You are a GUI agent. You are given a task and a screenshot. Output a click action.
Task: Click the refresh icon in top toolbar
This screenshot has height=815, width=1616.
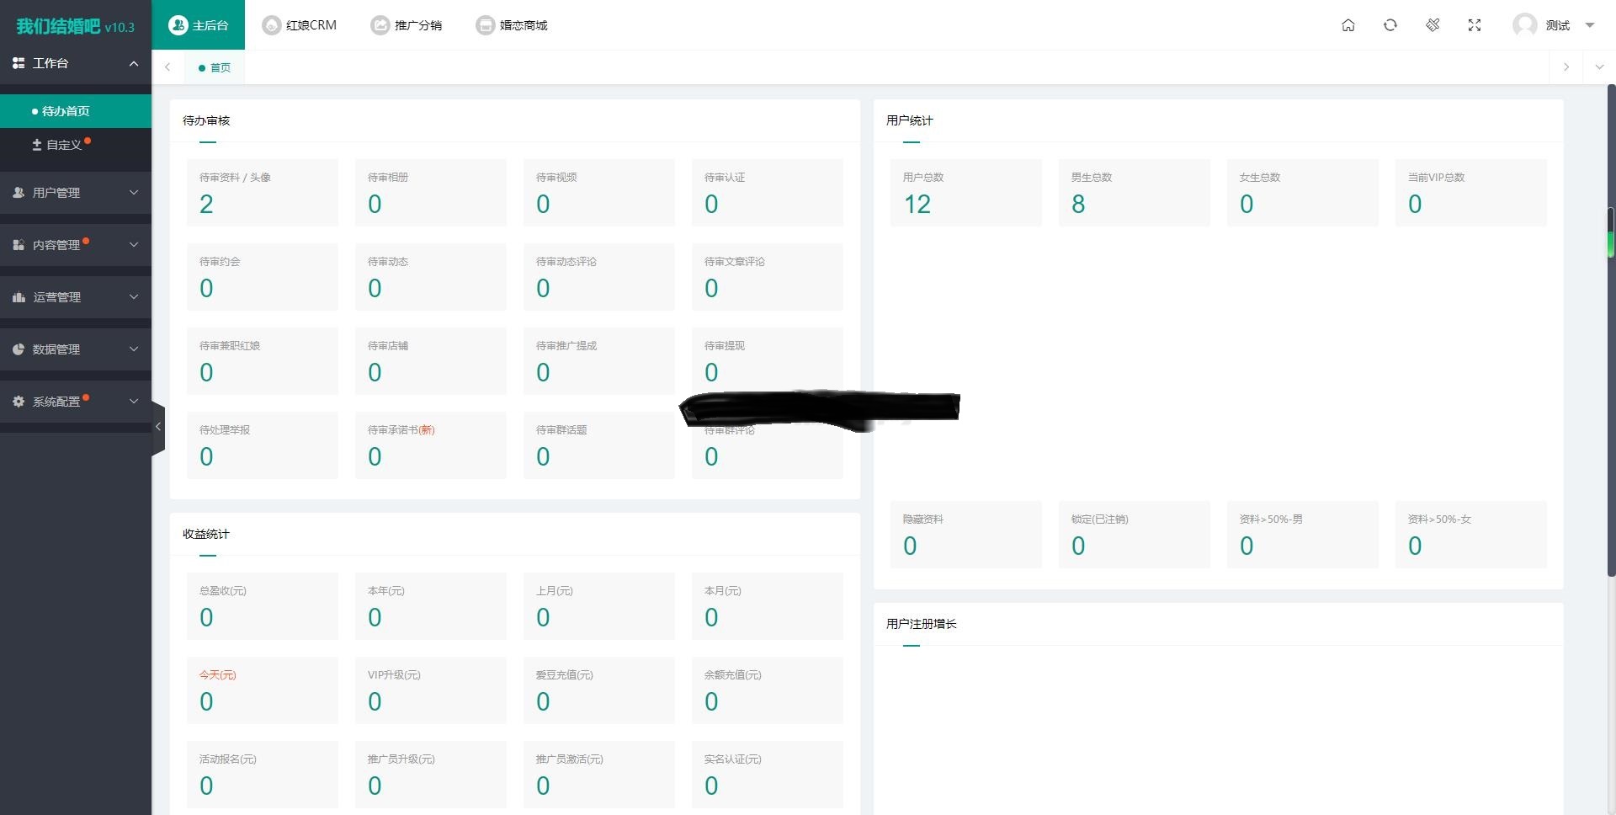pos(1390,25)
